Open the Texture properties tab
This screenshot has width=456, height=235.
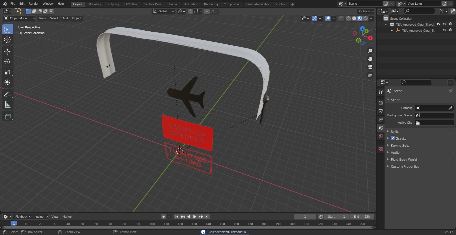click(381, 149)
